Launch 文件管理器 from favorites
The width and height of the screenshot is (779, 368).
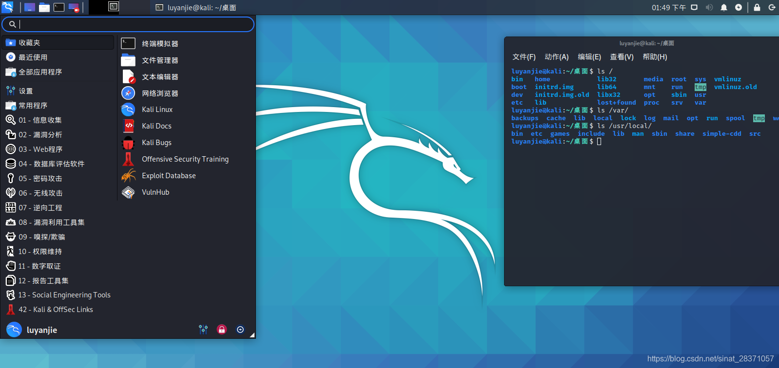(x=186, y=60)
